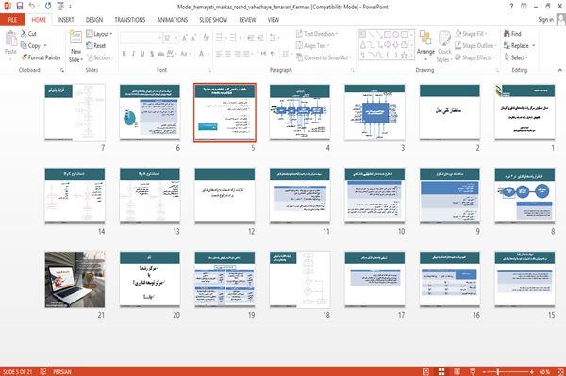Expand Shape Outline dropdown
The image size is (566, 376).
click(475, 46)
